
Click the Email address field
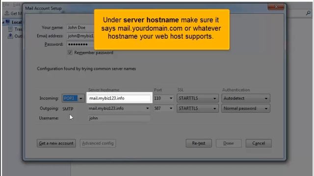(x=80, y=36)
